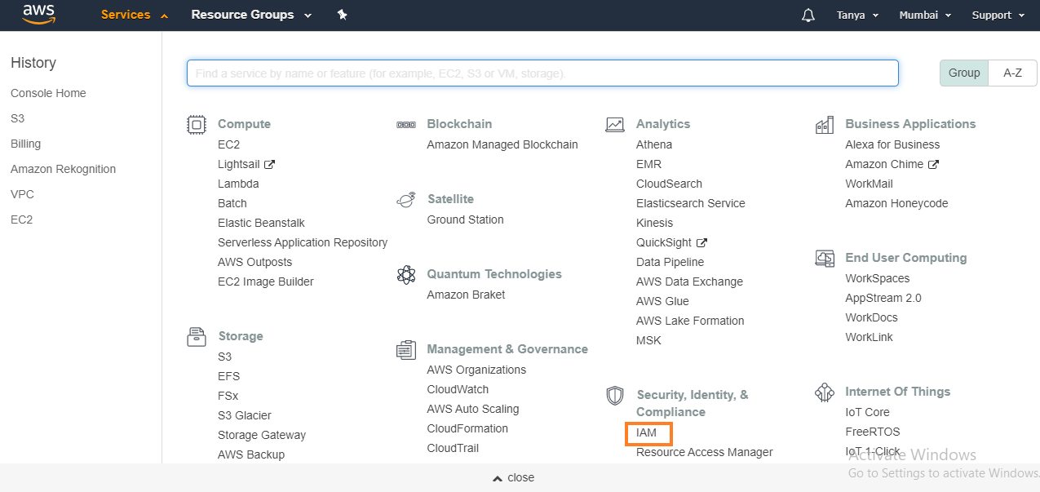Viewport: 1040px width, 492px height.
Task: Click the pin shortcuts icon
Action: [342, 15]
